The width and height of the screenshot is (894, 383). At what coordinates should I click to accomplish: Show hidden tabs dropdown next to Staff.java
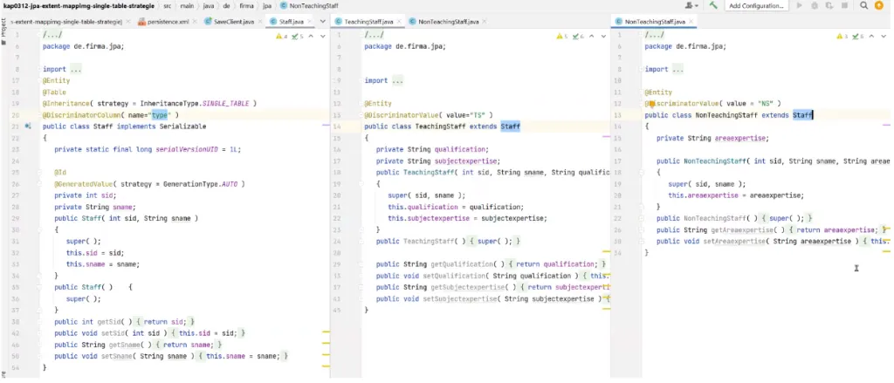(322, 22)
